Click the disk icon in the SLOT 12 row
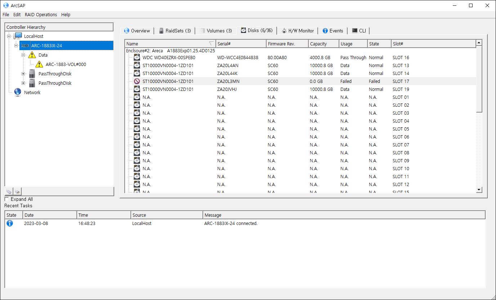This screenshot has width=496, height=300. click(137, 184)
